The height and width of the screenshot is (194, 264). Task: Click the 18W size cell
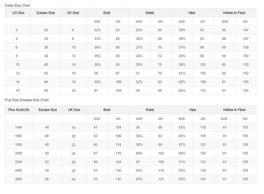point(18,145)
